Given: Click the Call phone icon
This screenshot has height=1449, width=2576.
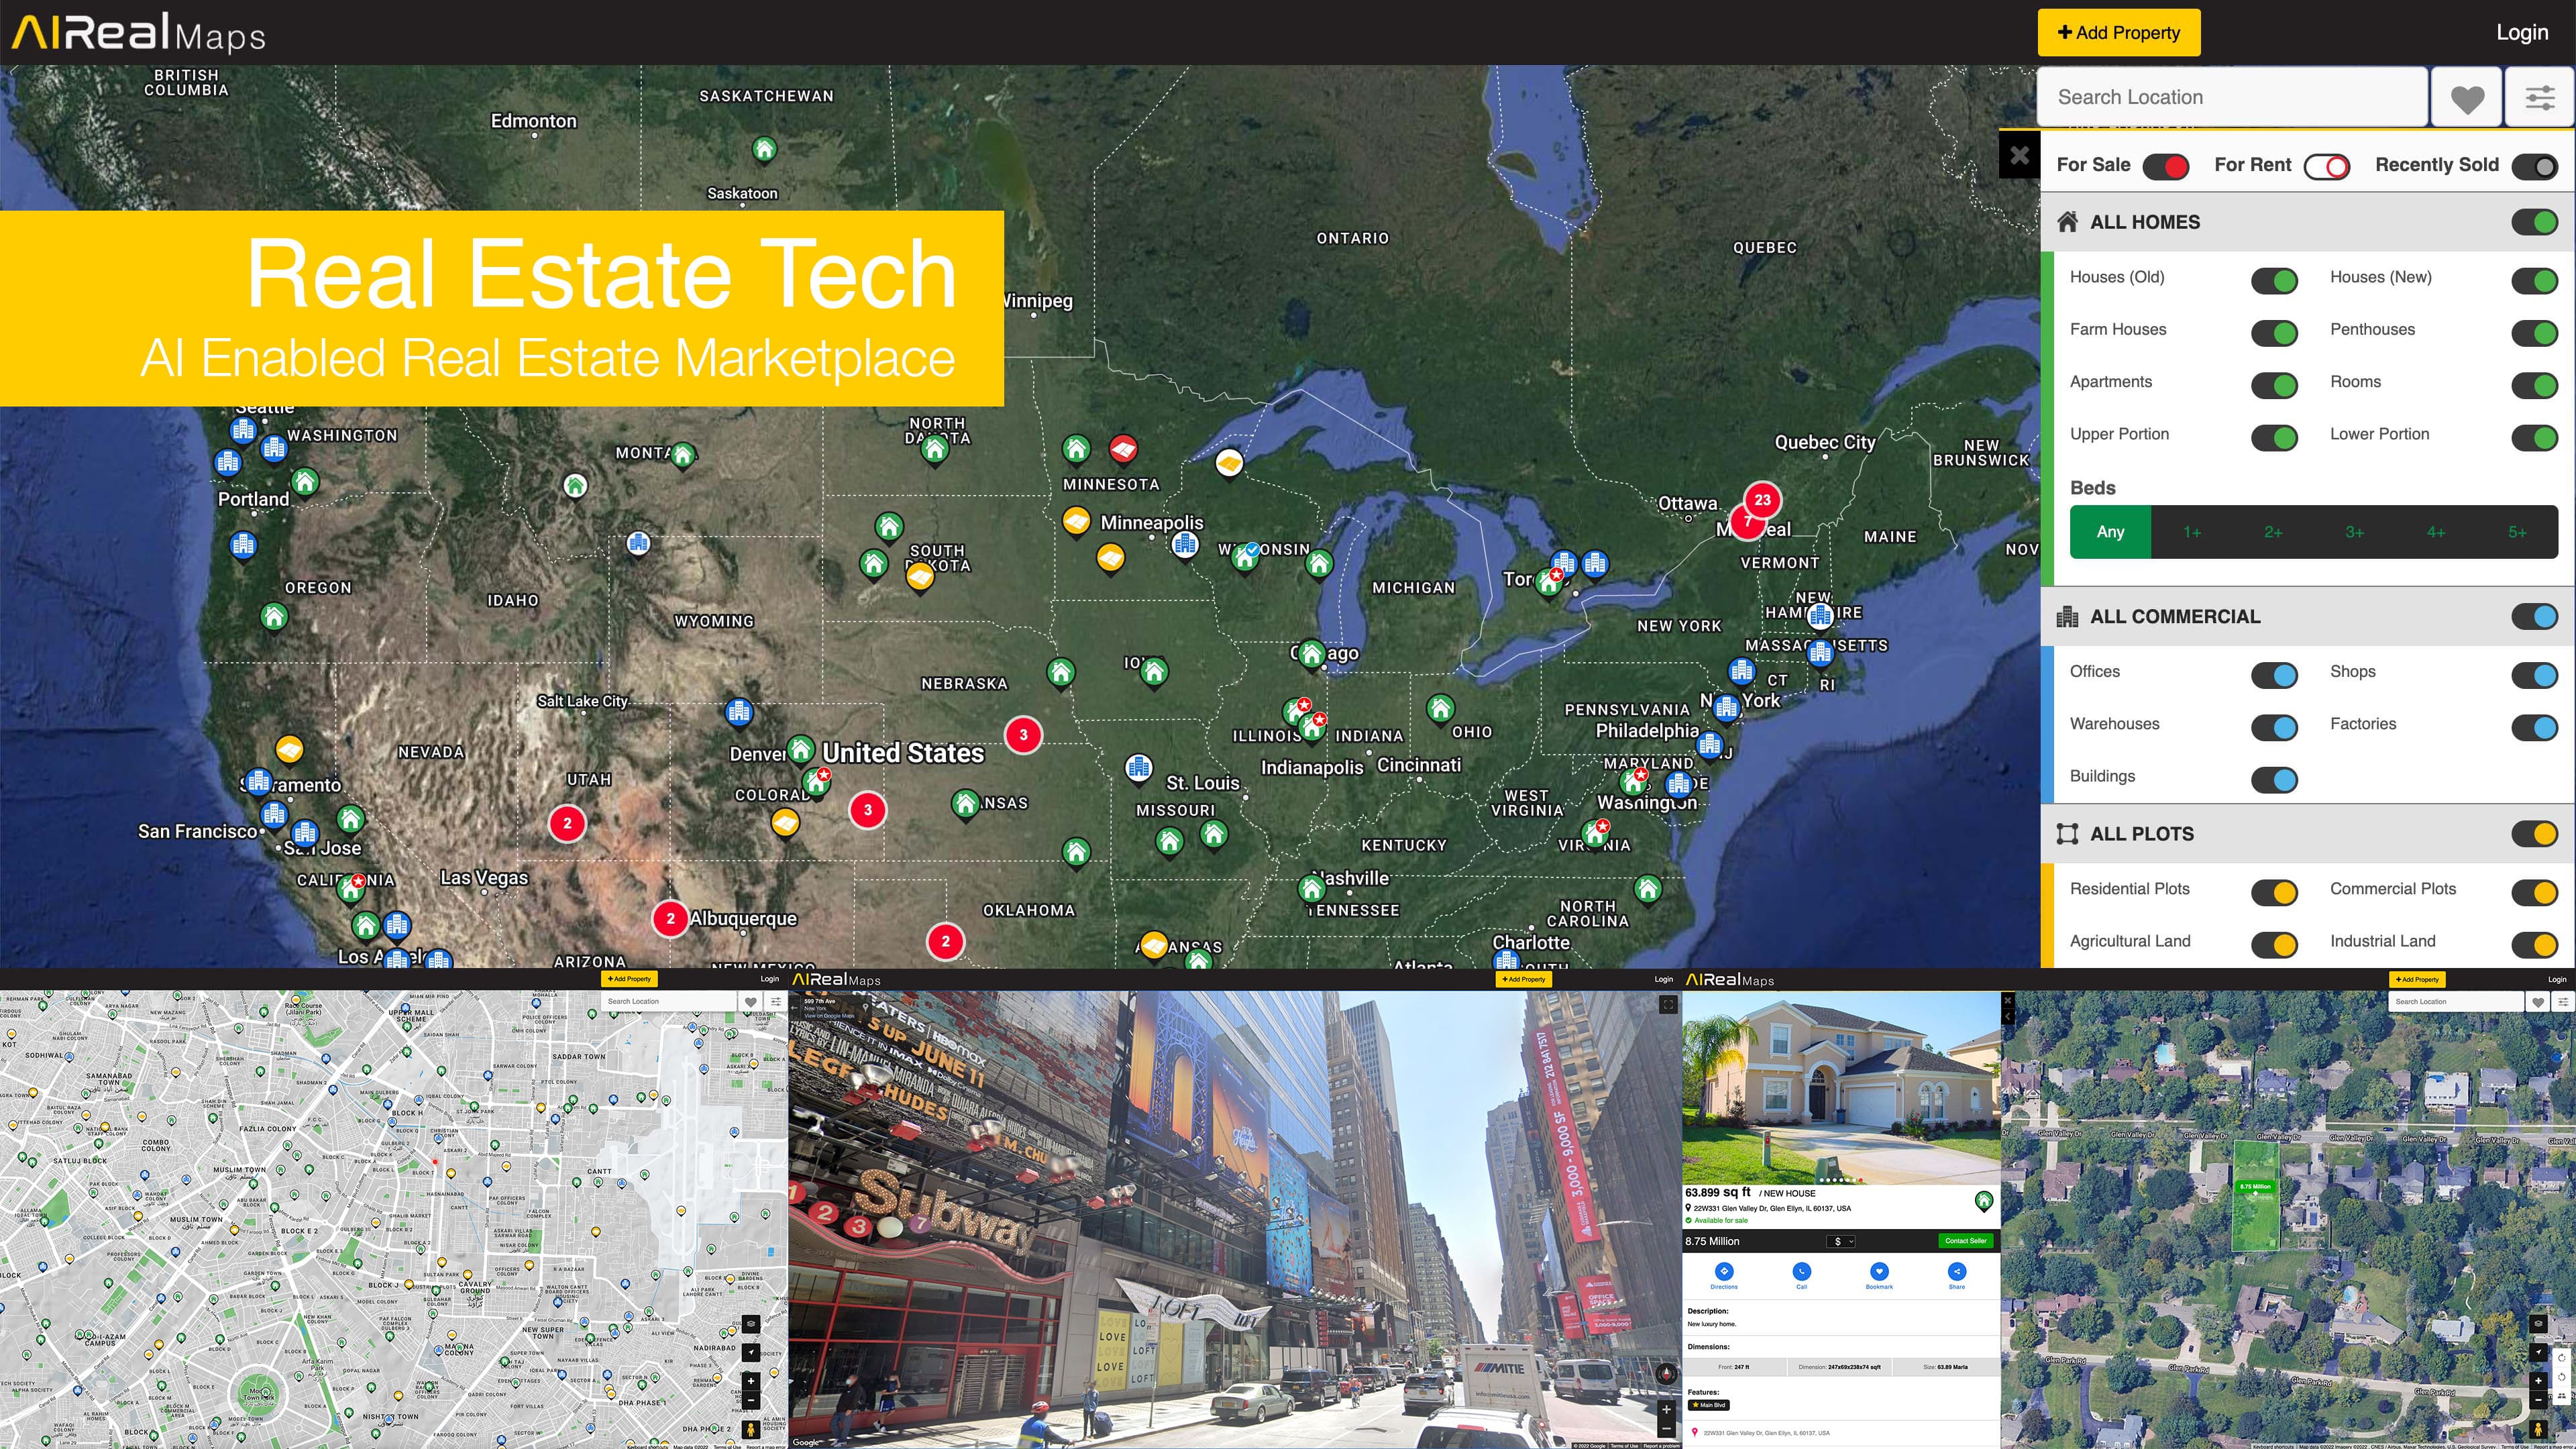Looking at the screenshot, I should (1801, 1271).
